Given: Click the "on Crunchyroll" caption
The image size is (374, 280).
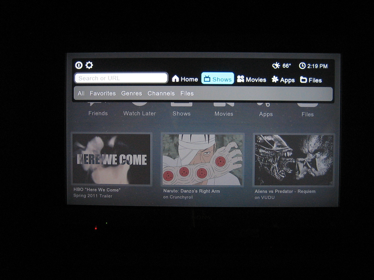Looking at the screenshot, I should tap(178, 197).
